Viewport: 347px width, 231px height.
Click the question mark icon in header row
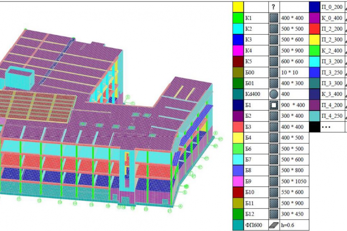[273, 7]
